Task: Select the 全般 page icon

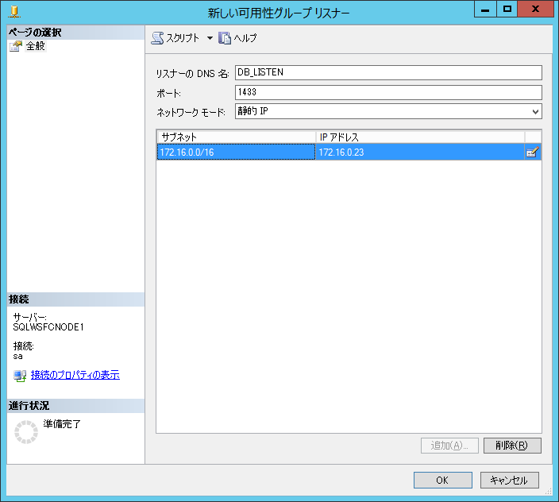Action: click(x=15, y=46)
